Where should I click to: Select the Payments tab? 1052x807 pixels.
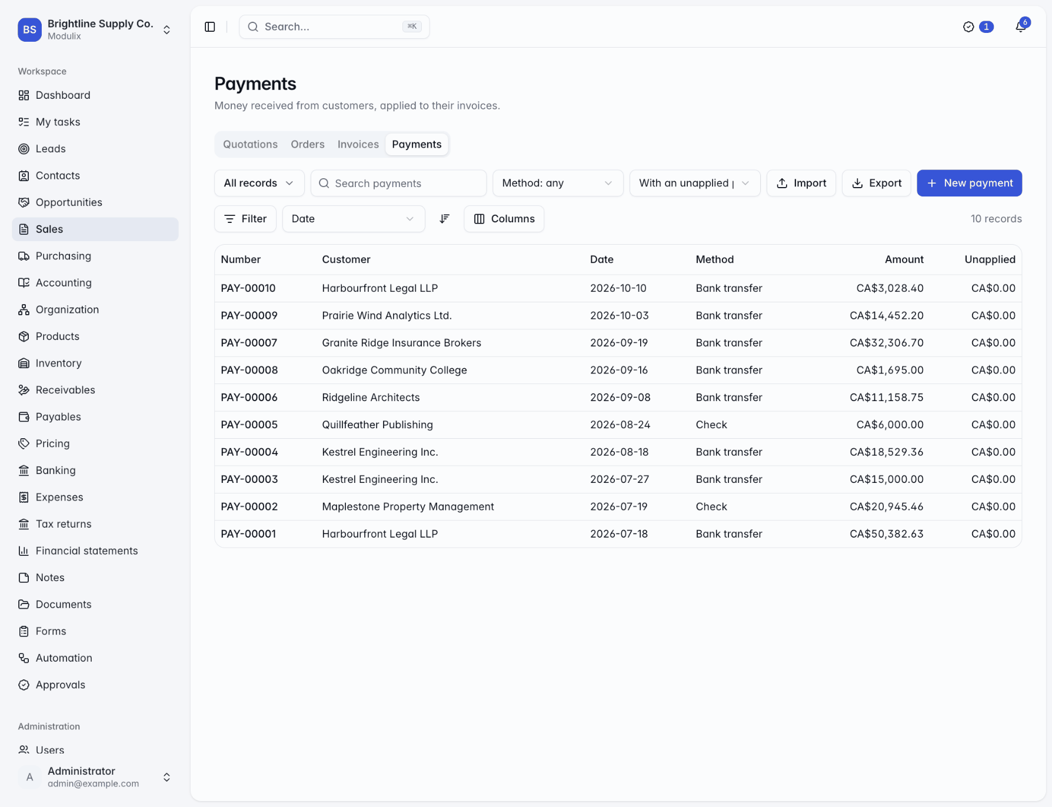[417, 144]
